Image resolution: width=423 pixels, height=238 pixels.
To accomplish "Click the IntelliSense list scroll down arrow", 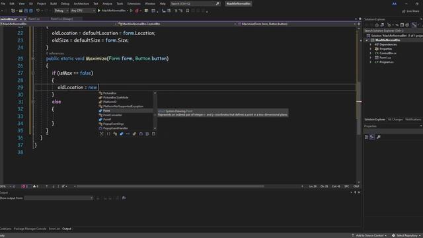I will (155, 128).
